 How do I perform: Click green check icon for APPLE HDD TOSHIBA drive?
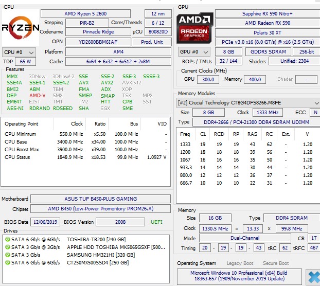[8, 247]
